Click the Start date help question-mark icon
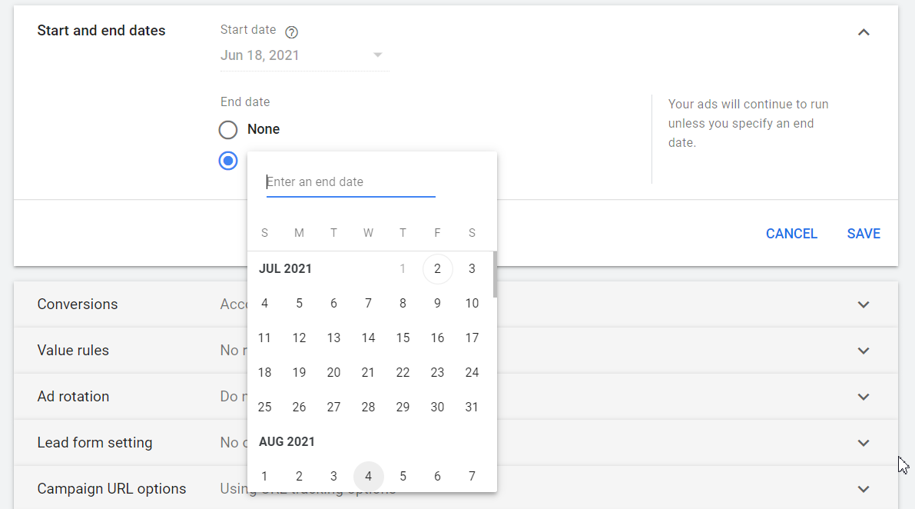Screen dimensions: 915x509 [x=291, y=32]
